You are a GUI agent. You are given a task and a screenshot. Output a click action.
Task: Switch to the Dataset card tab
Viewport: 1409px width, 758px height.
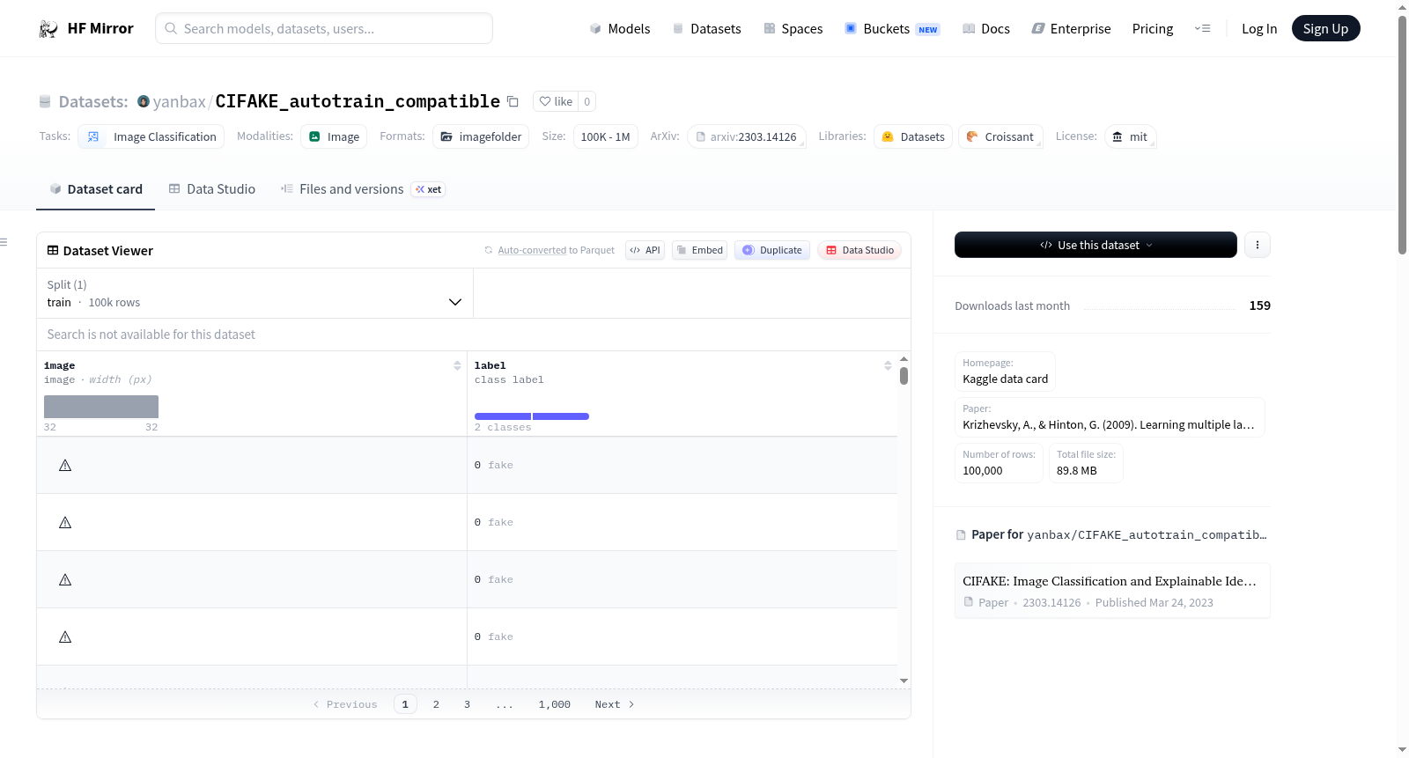[96, 189]
